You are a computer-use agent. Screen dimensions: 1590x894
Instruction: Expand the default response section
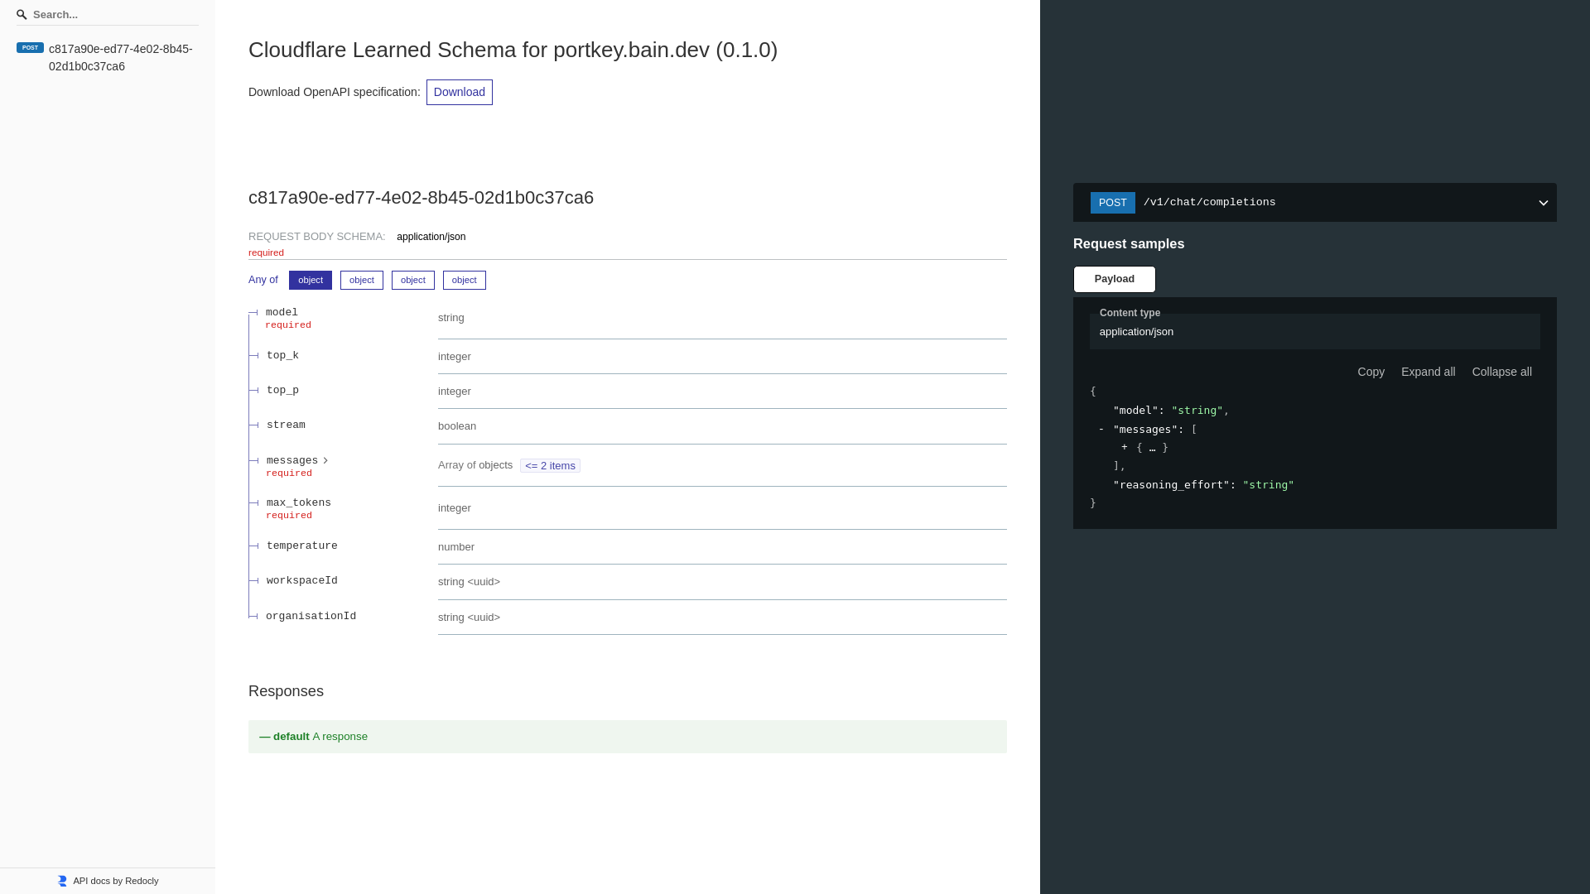628,737
